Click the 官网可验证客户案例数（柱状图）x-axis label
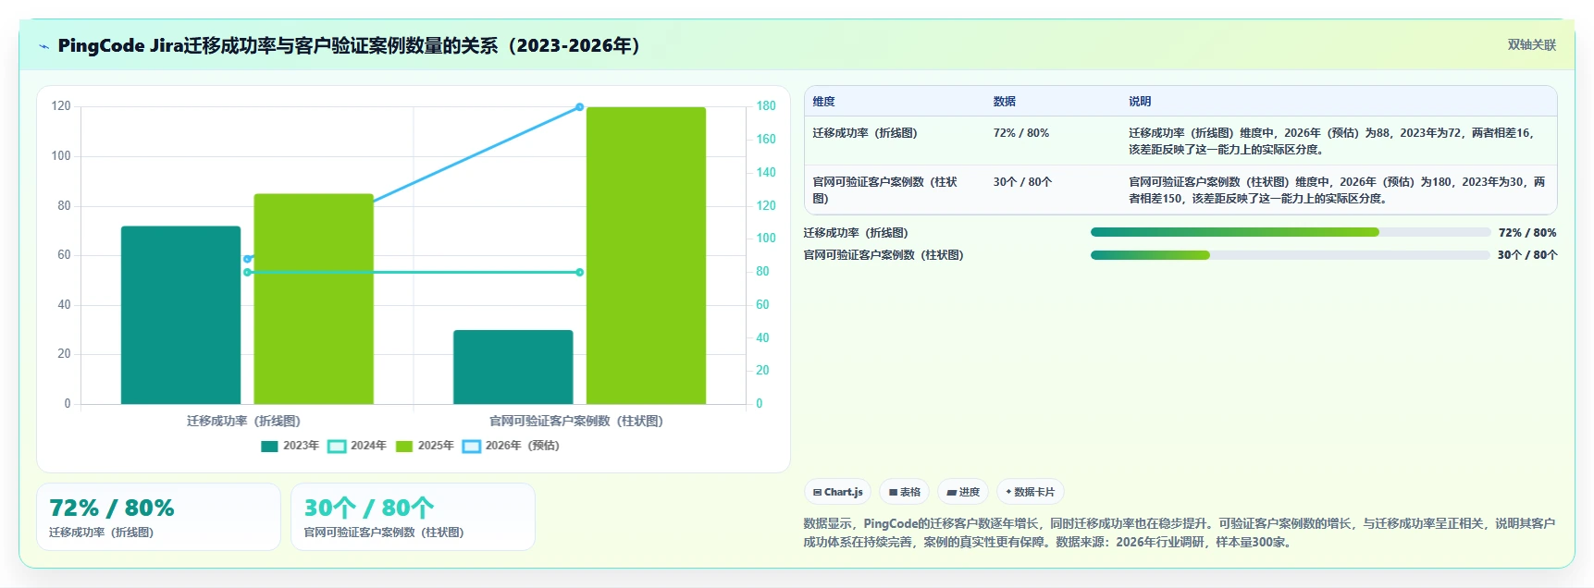 (x=576, y=422)
